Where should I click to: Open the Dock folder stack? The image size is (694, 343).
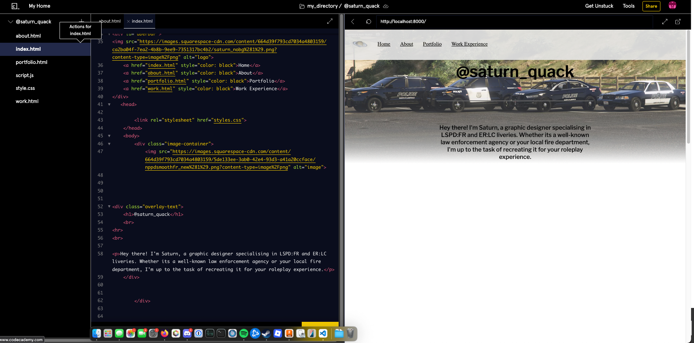tap(339, 333)
